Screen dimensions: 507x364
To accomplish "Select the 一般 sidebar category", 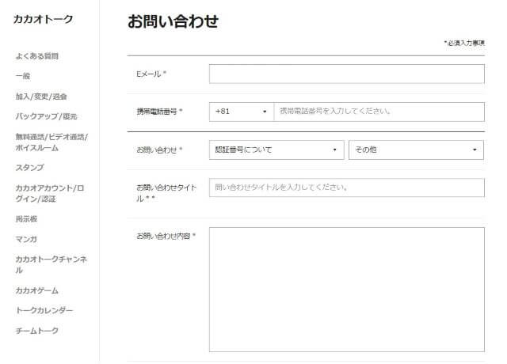I will (23, 76).
